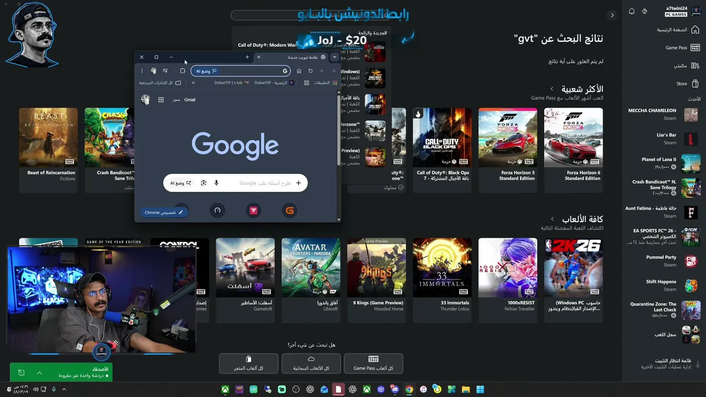The image size is (706, 397).
Task: Open the Windows Start button
Action: tap(480, 389)
